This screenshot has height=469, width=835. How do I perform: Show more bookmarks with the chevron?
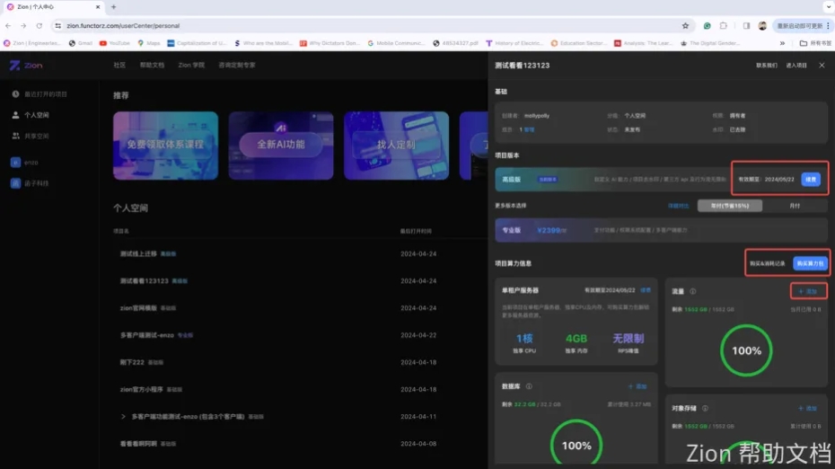click(782, 43)
